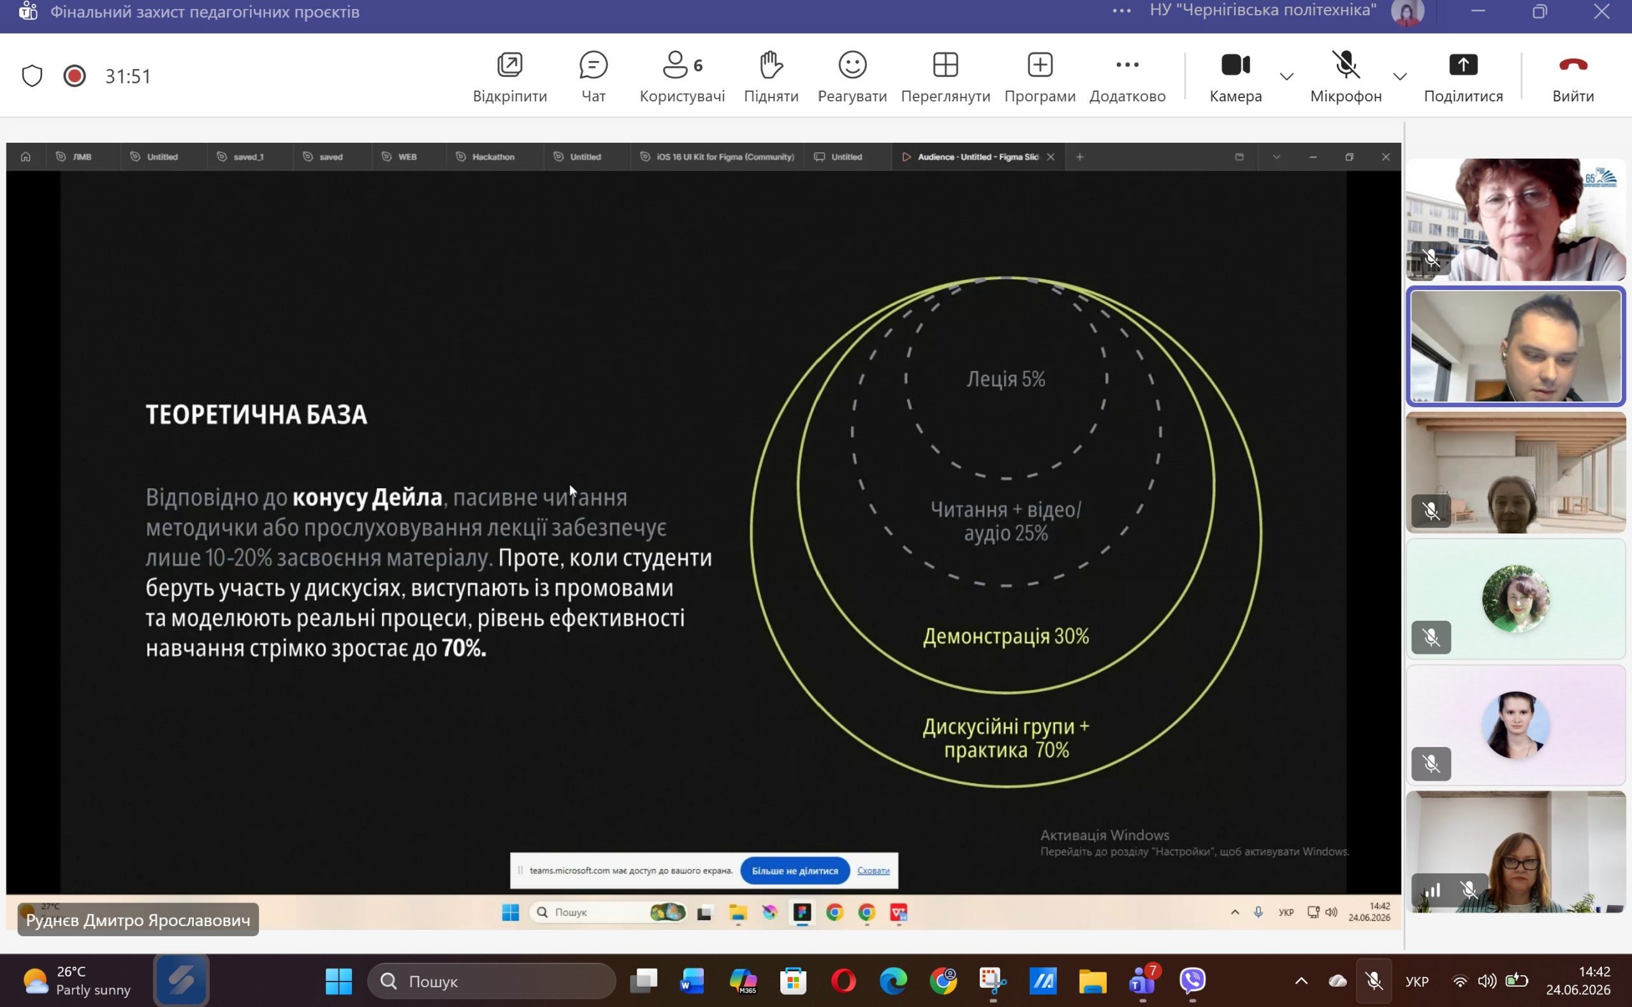Click the shield privacy icon

click(32, 76)
